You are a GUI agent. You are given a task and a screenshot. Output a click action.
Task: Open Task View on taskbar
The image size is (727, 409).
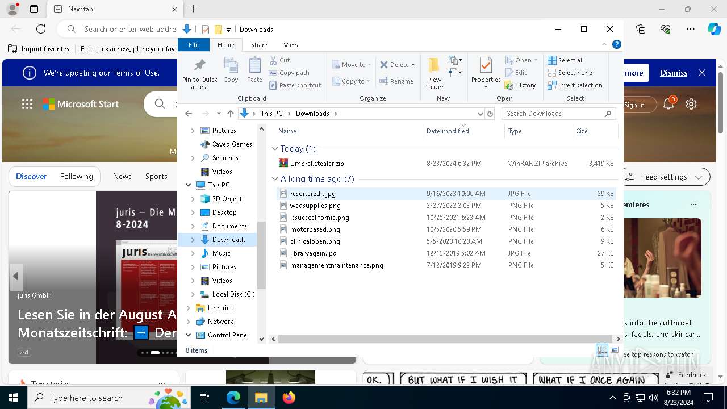[x=204, y=398]
